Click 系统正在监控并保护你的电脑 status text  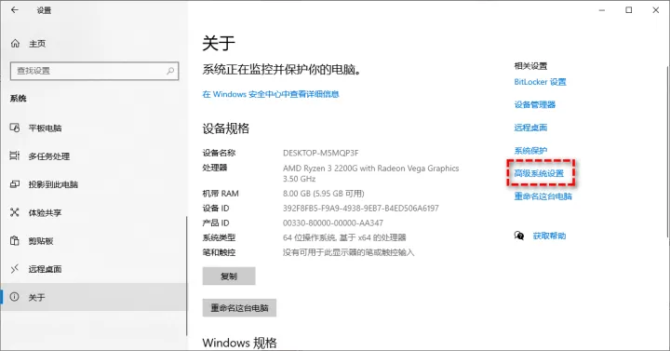[282, 69]
